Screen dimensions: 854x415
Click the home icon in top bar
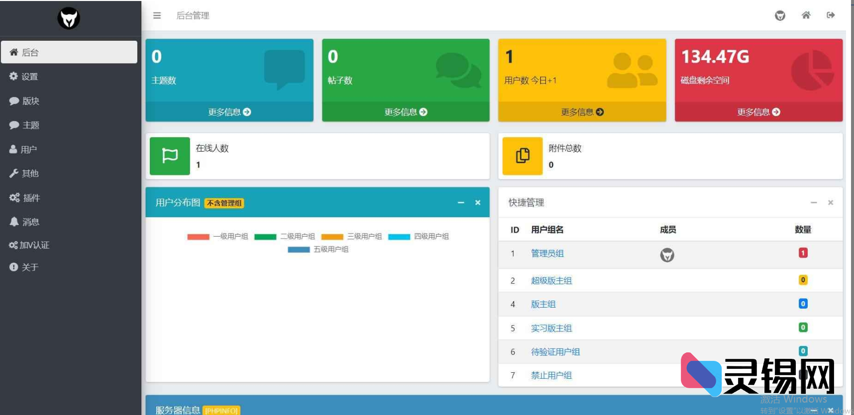806,15
